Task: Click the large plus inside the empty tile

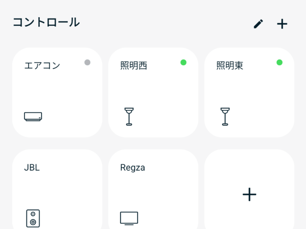Action: [x=249, y=194]
